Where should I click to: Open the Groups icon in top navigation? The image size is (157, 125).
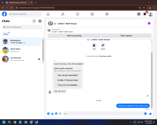[107, 14]
